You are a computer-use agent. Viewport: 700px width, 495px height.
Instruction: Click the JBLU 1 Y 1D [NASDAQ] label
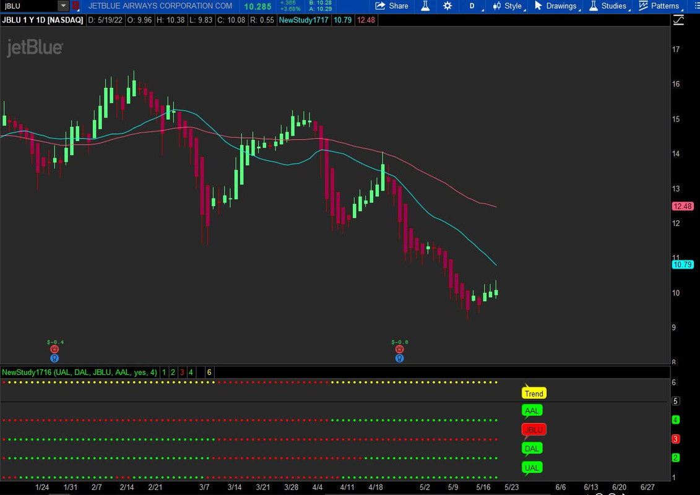pyautogui.click(x=43, y=20)
